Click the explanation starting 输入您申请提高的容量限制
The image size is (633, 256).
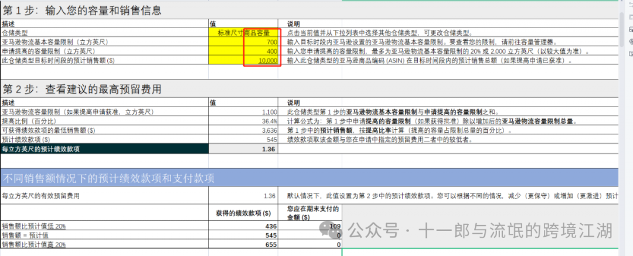point(438,51)
